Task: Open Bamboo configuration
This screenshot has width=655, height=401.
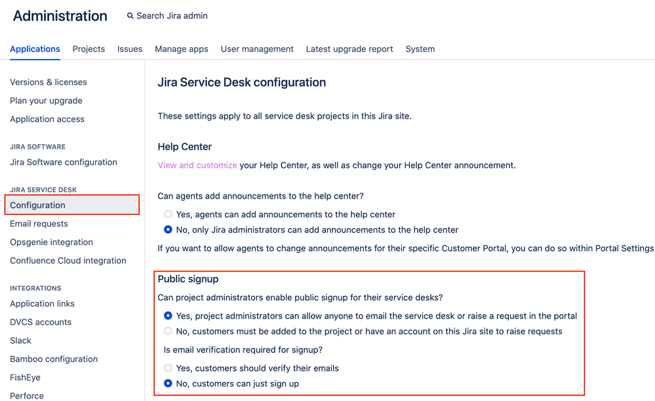Action: click(54, 359)
